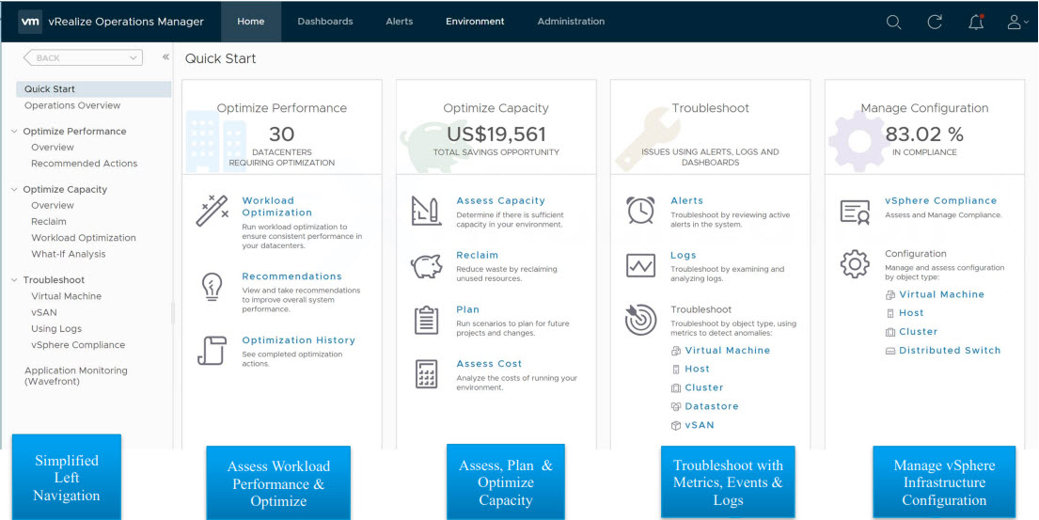This screenshot has height=520, width=1039.
Task: Select Workload Optimization in left navigation
Action: tap(84, 238)
